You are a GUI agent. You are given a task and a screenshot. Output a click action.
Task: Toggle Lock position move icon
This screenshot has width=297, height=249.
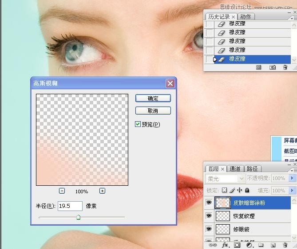pyautogui.click(x=240, y=190)
